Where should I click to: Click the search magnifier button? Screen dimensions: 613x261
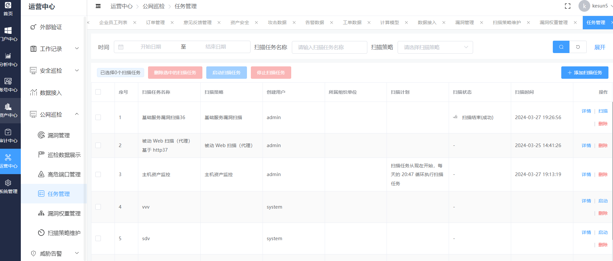[561, 47]
